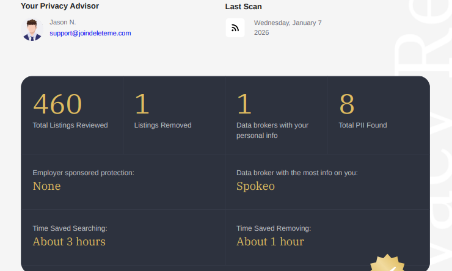This screenshot has height=271, width=452.
Task: Click the 460 listings reviewed number
Action: [57, 104]
